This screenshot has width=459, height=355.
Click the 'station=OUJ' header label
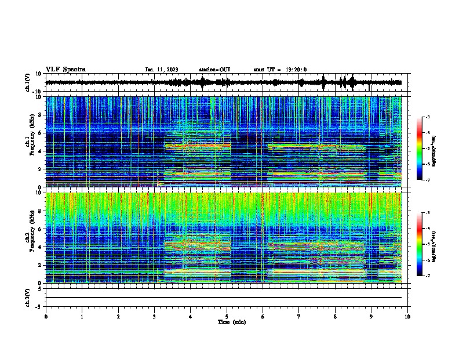214,70
